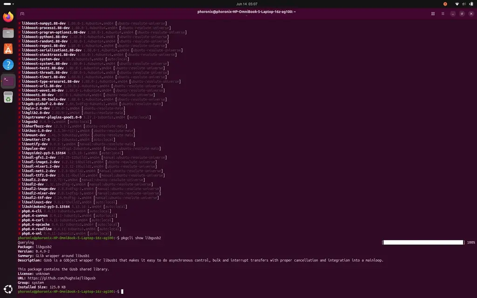Click the 'libboost-wave1.88-dev' package line
Image resolution: width=477 pixels, height=298 pixels.
coord(91,90)
